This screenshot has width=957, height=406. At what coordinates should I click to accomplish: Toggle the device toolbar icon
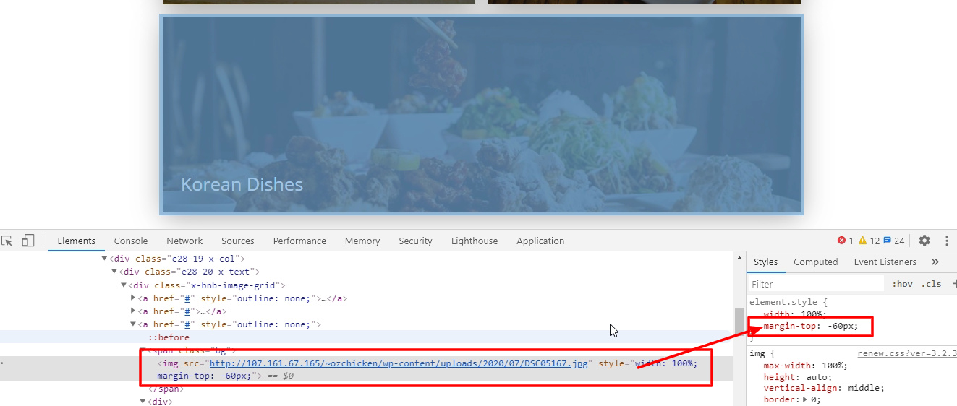28,241
